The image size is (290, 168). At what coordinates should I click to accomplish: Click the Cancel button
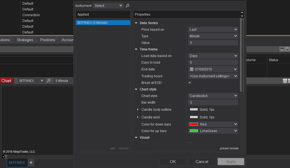pyautogui.click(x=202, y=161)
